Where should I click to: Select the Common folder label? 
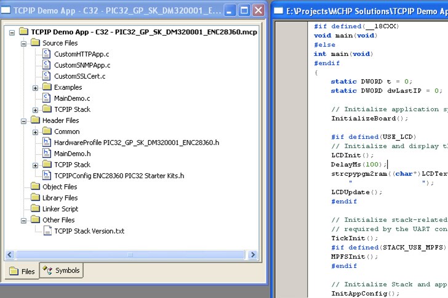[67, 131]
